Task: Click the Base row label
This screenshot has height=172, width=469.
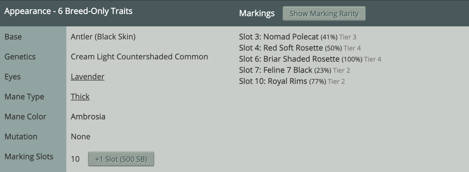Action: click(x=13, y=37)
